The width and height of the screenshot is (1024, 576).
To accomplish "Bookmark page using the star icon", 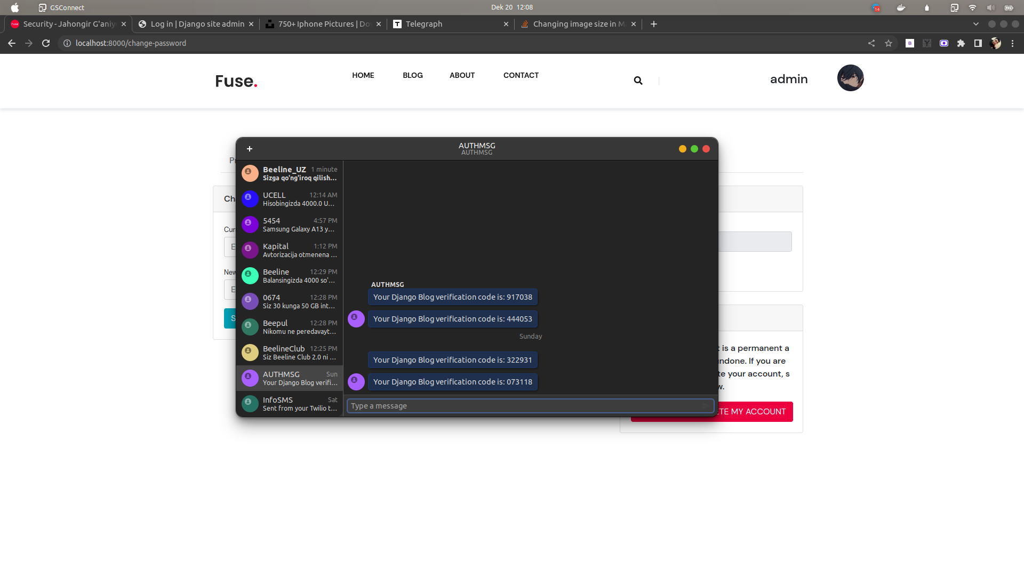I will pyautogui.click(x=889, y=43).
